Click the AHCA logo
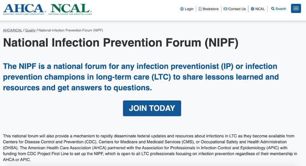This screenshot has height=166, width=306. pyautogui.click(x=24, y=8)
